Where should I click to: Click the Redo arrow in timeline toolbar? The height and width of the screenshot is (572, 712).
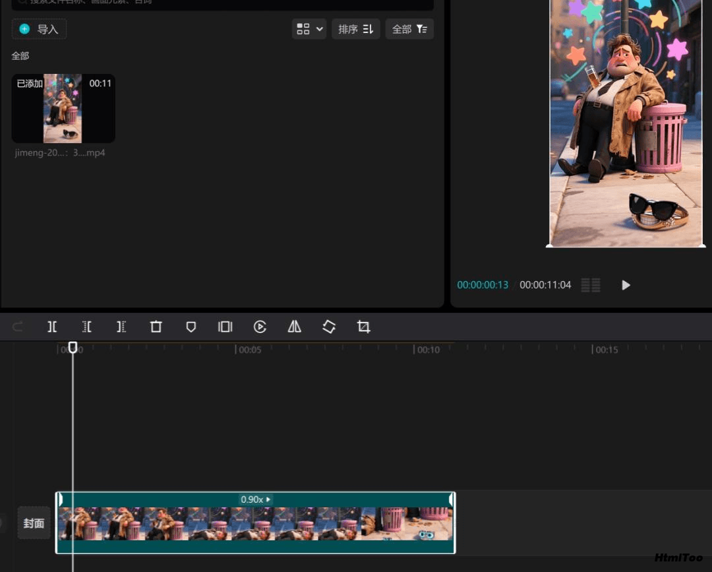coord(18,327)
